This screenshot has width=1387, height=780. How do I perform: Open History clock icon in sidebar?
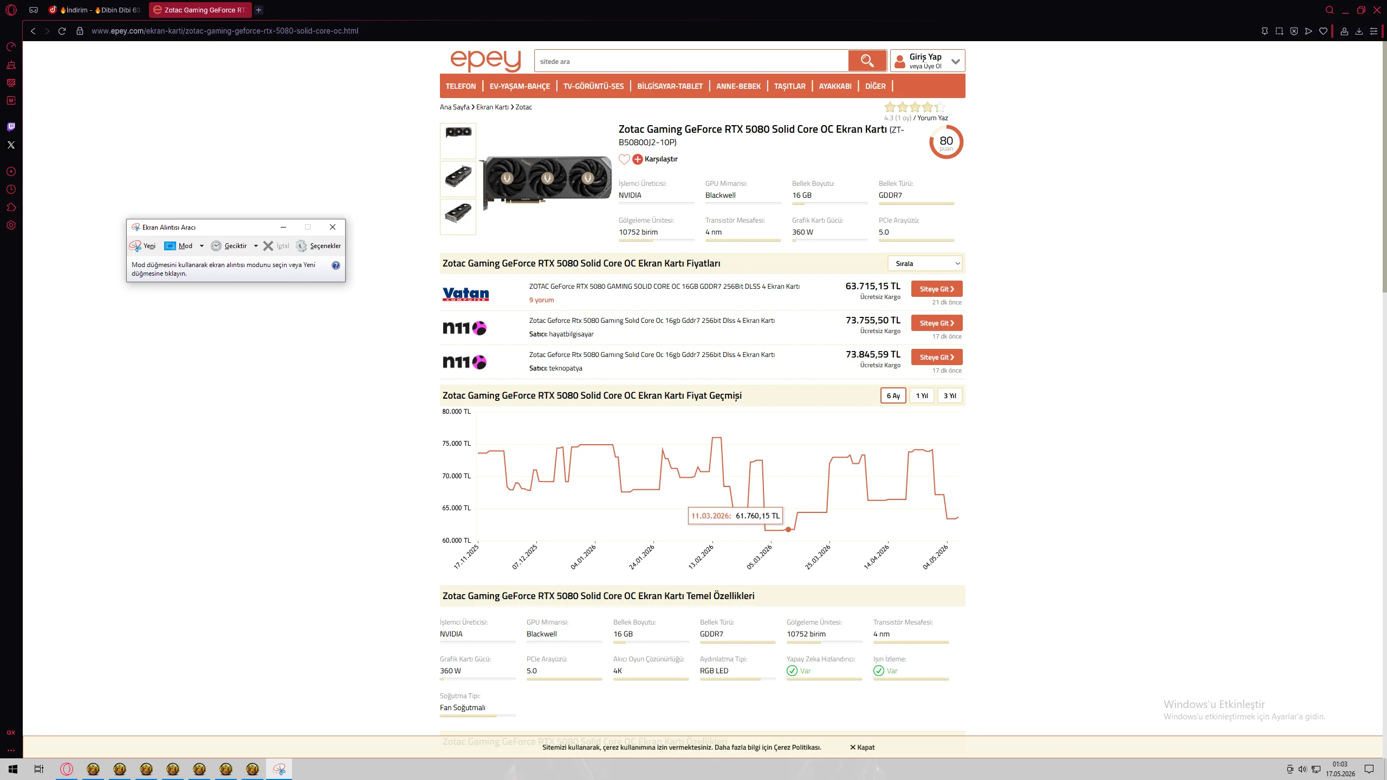pyautogui.click(x=11, y=190)
